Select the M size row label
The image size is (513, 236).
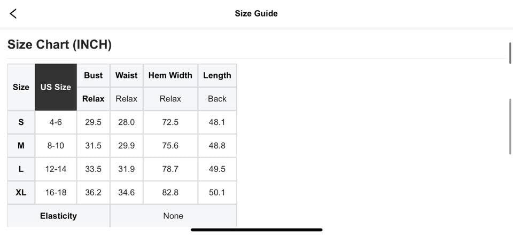[21, 145]
